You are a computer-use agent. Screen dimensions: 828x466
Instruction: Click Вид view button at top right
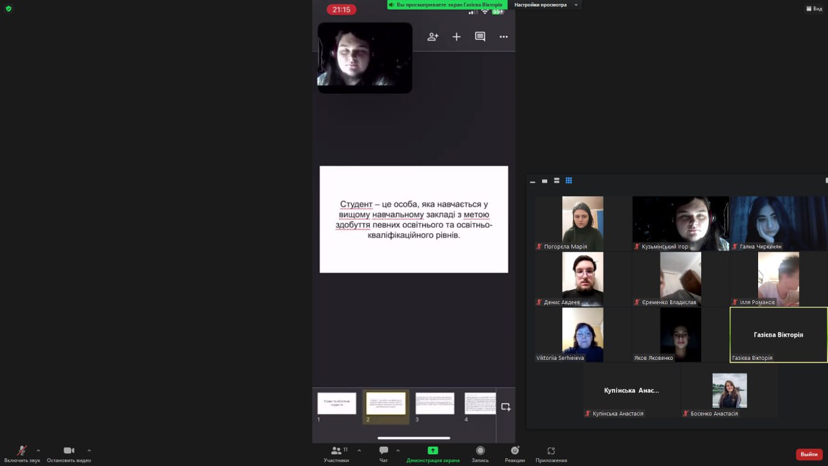pyautogui.click(x=814, y=8)
